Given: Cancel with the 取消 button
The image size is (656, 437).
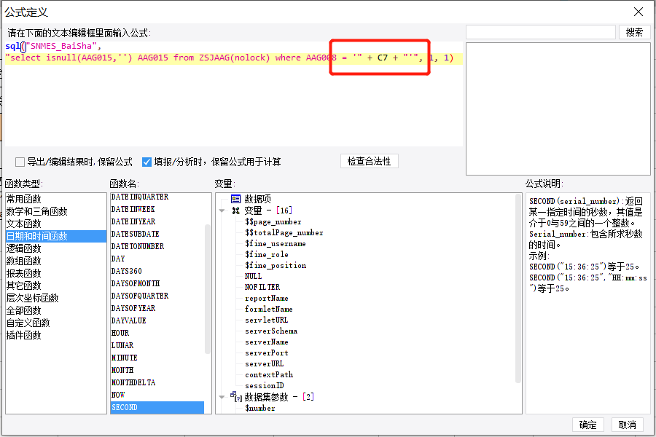Looking at the screenshot, I should [627, 425].
